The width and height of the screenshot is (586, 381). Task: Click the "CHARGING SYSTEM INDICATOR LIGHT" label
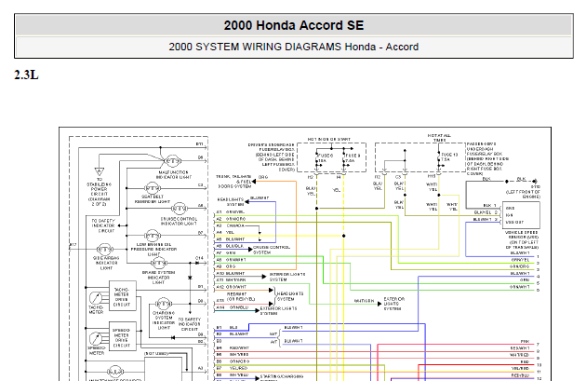click(164, 320)
